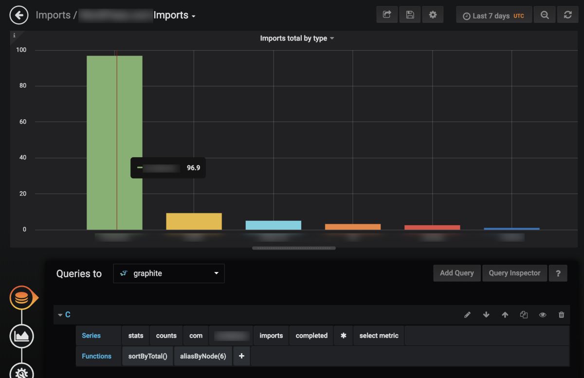This screenshot has height=378, width=584.
Task: Refresh the dashboard icon
Action: click(x=568, y=15)
